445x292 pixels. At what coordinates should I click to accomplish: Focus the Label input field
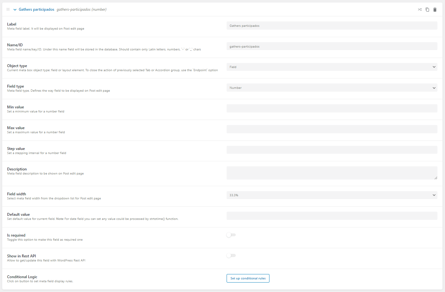tap(332, 25)
